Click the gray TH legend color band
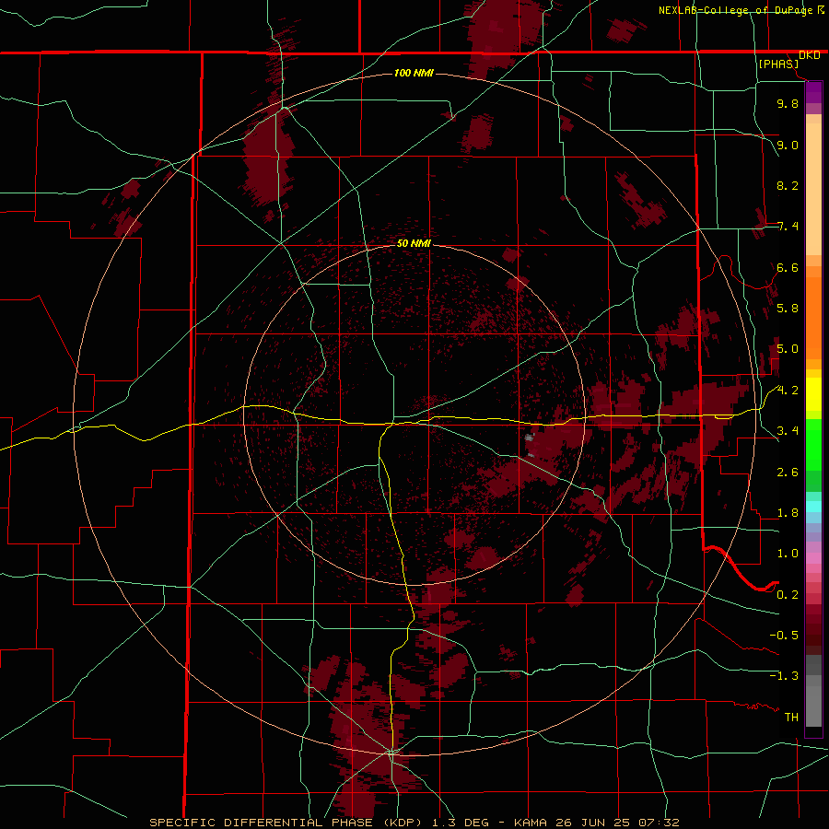Viewport: 829px width, 829px height. pyautogui.click(x=813, y=706)
